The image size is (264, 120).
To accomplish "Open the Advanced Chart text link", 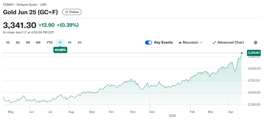I will pos(230,43).
